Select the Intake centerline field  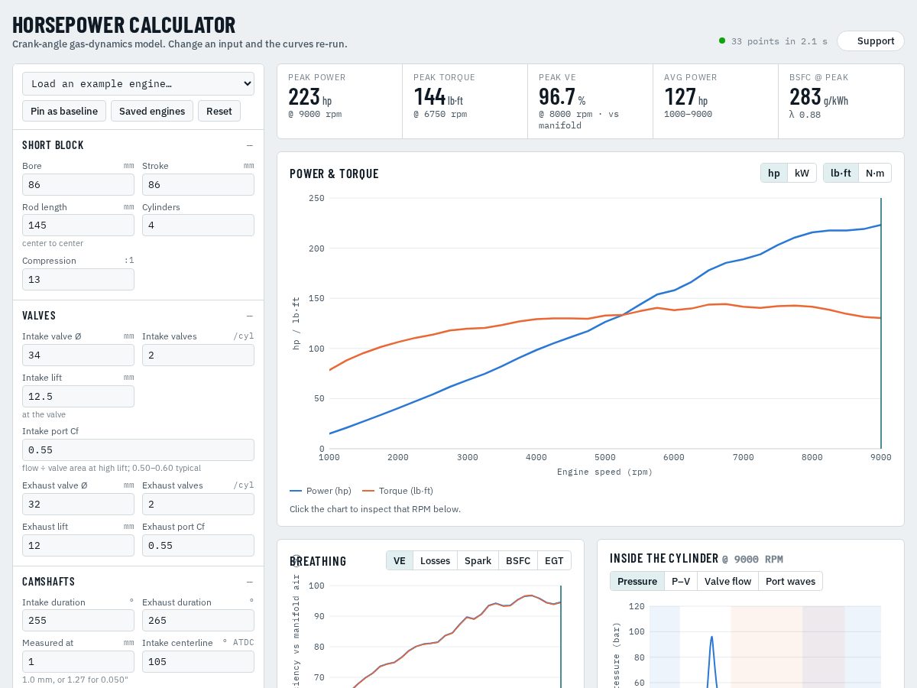coord(198,661)
